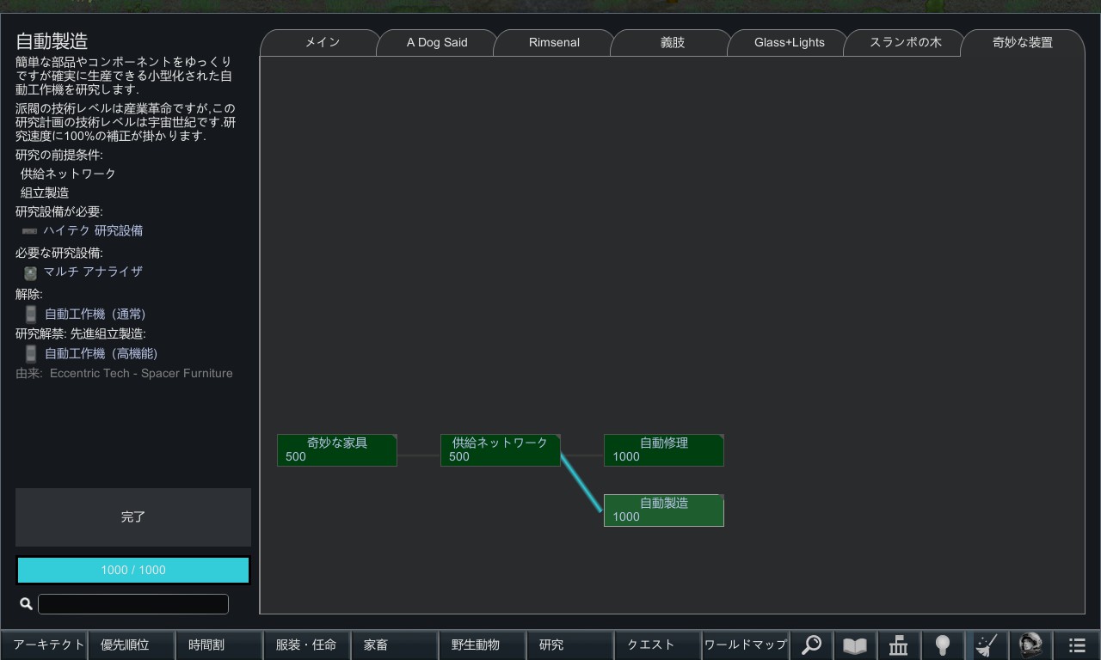Open the 時間割 menu

click(x=219, y=645)
